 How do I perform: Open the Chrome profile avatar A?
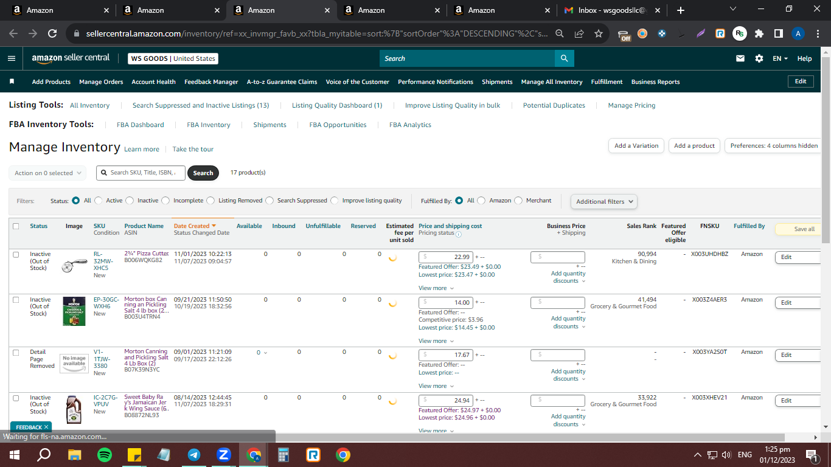(798, 34)
